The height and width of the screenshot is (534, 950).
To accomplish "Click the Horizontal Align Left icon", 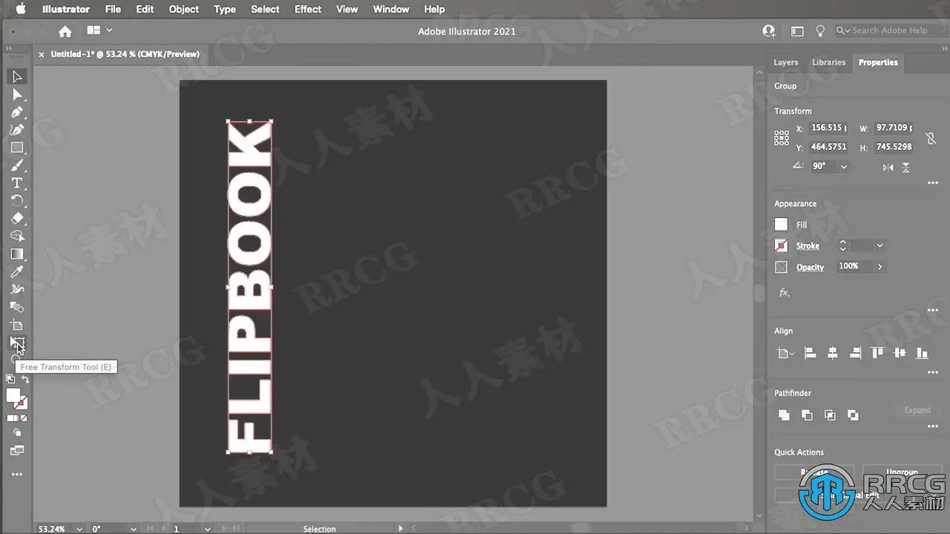I will 810,354.
